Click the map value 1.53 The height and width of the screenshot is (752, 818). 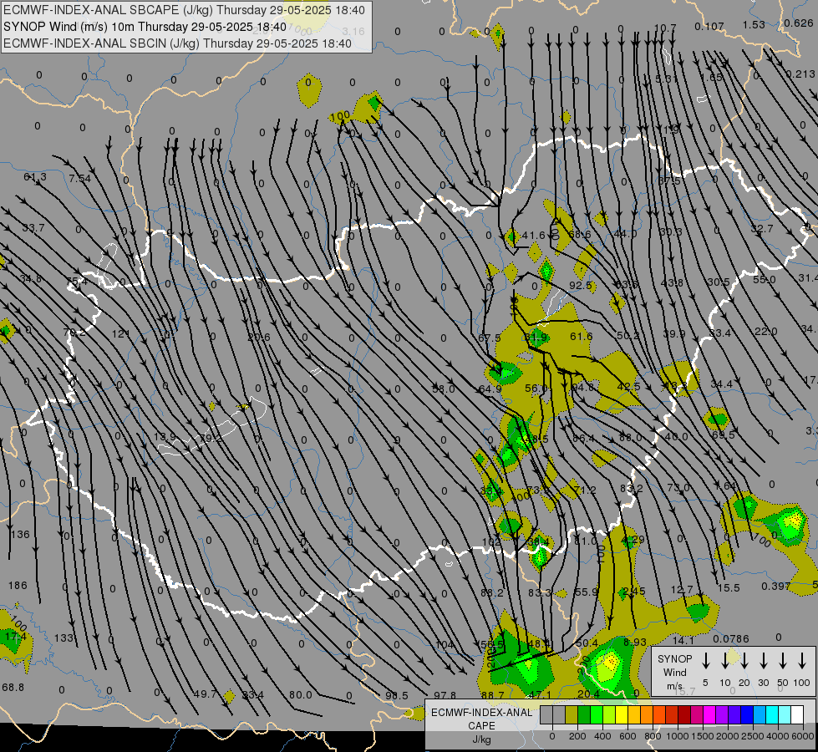click(754, 24)
